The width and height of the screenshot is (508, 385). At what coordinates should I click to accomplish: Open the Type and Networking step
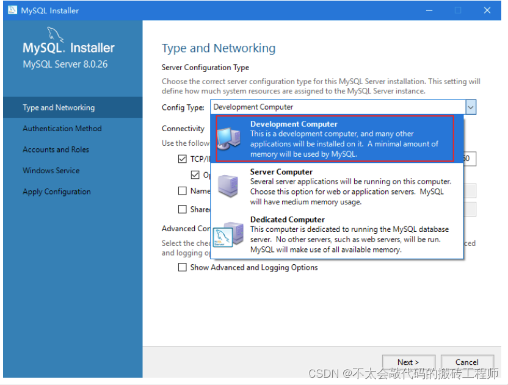(73, 107)
